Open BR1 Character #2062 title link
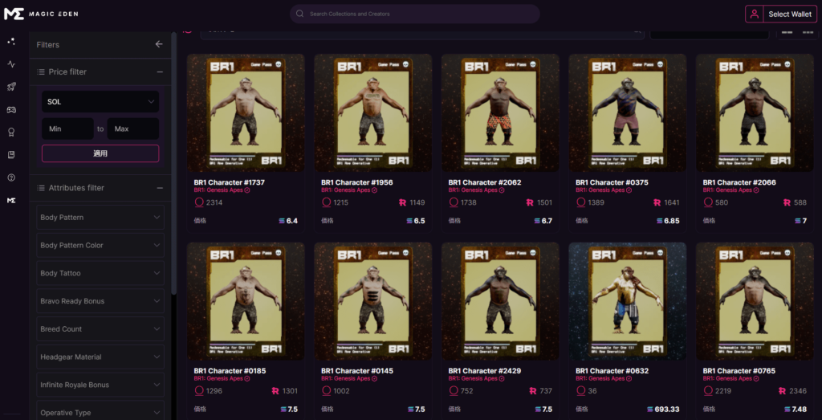 point(485,182)
